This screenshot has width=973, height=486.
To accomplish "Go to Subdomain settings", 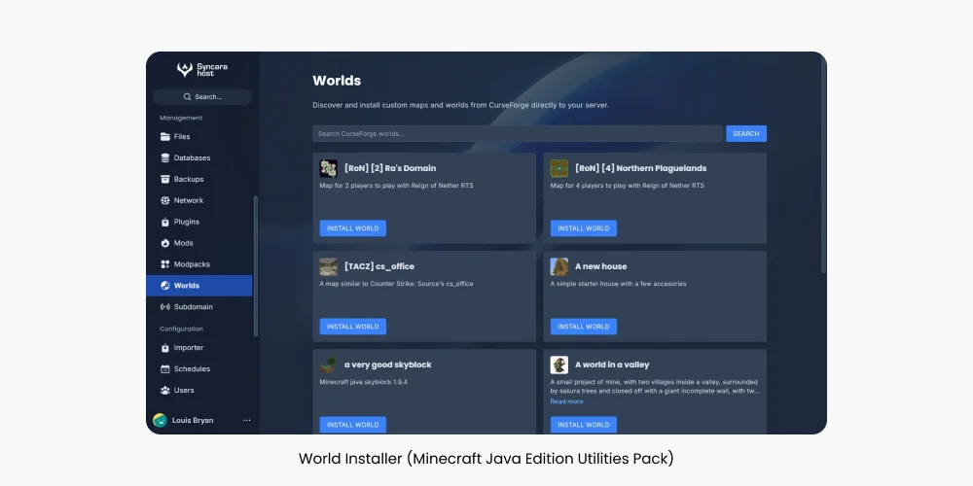I will coord(199,307).
